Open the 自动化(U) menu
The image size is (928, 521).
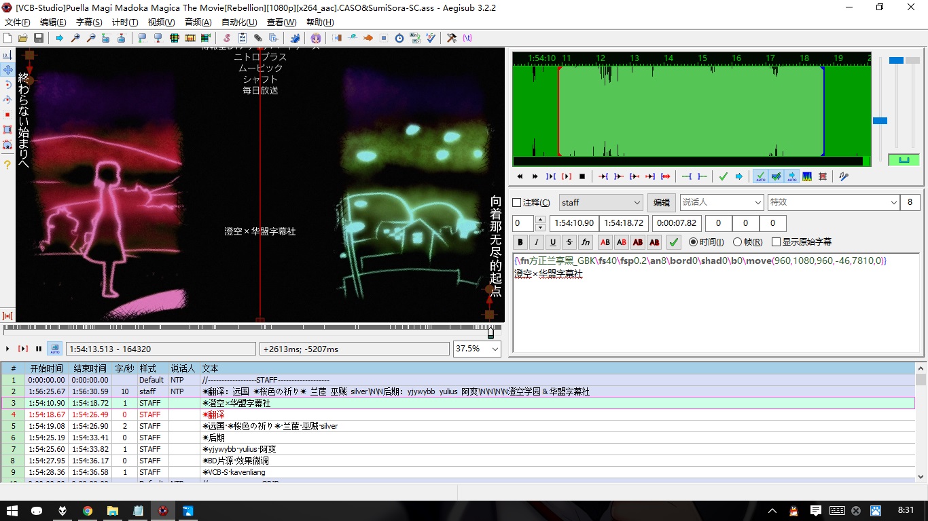[x=239, y=22]
